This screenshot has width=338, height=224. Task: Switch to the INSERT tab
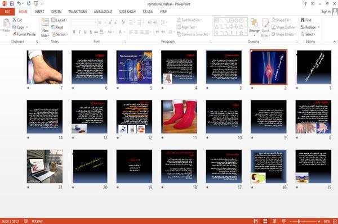tap(39, 12)
